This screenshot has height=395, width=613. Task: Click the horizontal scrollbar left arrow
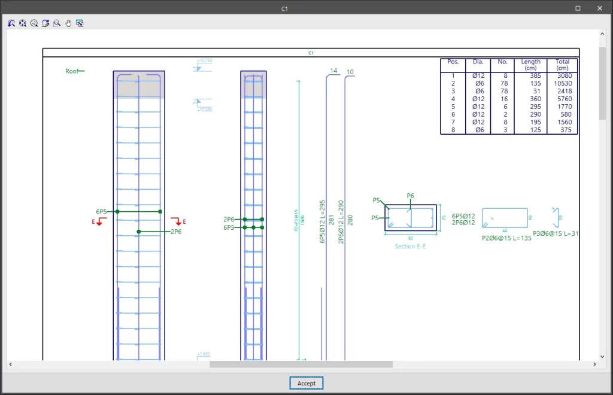(x=11, y=364)
